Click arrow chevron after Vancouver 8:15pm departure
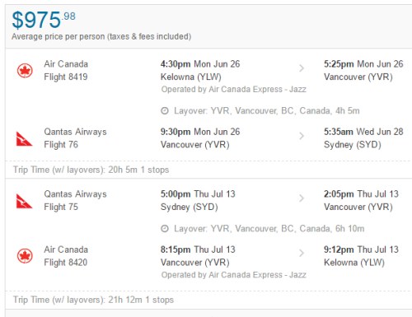Image resolution: width=412 pixels, height=317 pixels. coord(302,253)
